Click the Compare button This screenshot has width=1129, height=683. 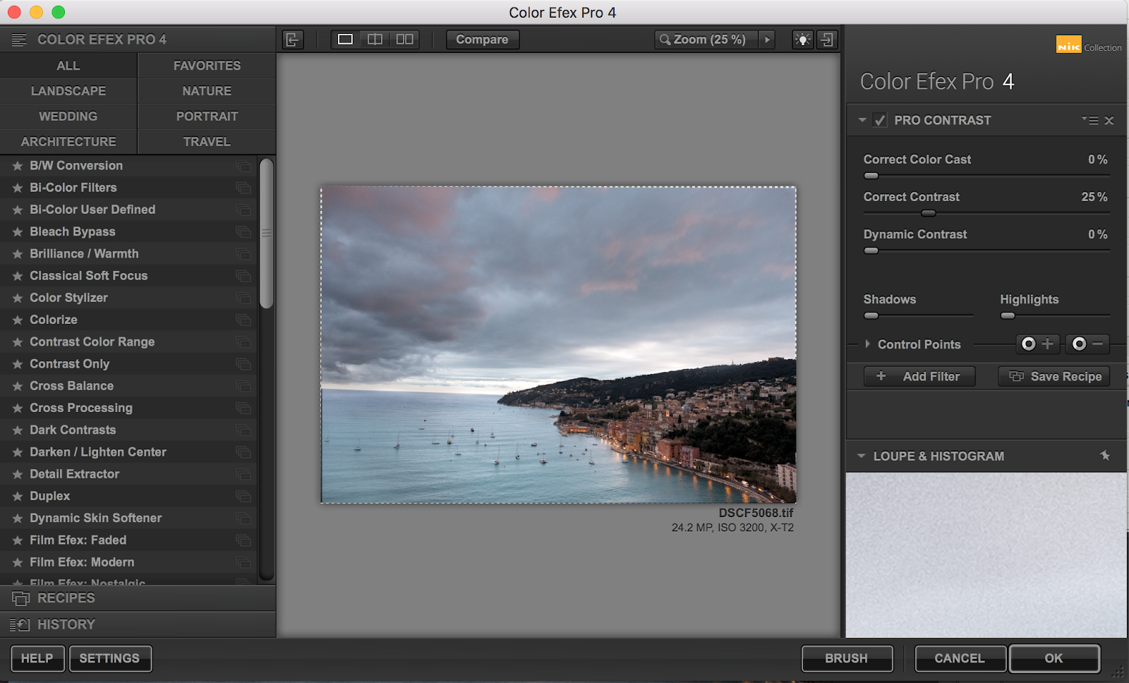click(x=482, y=40)
